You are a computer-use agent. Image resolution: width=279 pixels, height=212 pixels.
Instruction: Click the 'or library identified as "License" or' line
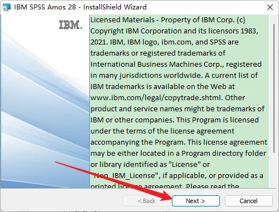[150, 165]
